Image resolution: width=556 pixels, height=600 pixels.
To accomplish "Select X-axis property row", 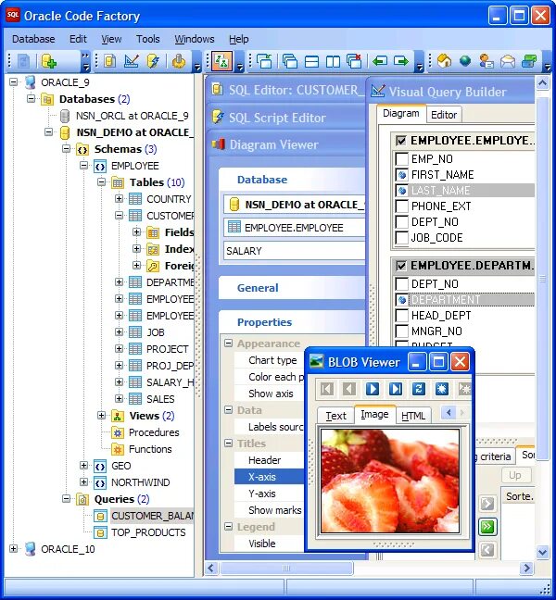I will click(x=269, y=477).
